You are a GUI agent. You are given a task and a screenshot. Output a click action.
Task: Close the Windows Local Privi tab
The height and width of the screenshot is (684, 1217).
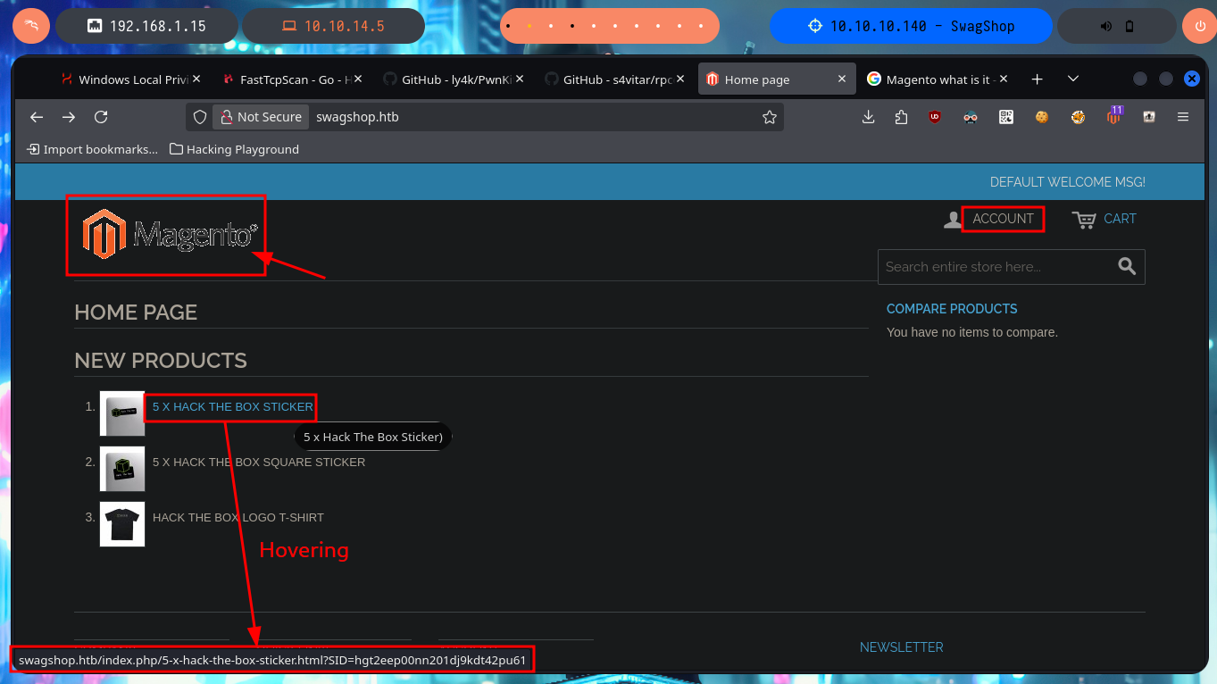click(196, 79)
